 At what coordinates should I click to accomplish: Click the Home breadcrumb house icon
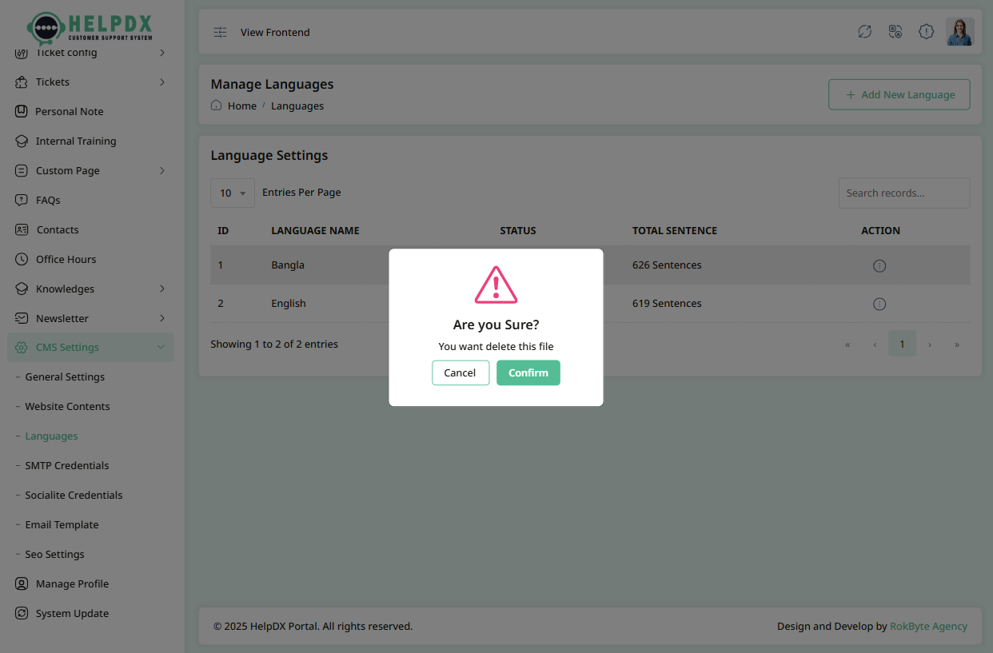pyautogui.click(x=216, y=106)
